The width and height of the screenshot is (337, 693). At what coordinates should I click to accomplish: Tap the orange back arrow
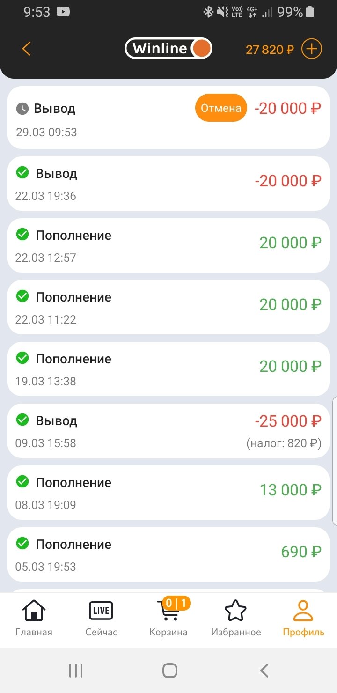(x=26, y=49)
